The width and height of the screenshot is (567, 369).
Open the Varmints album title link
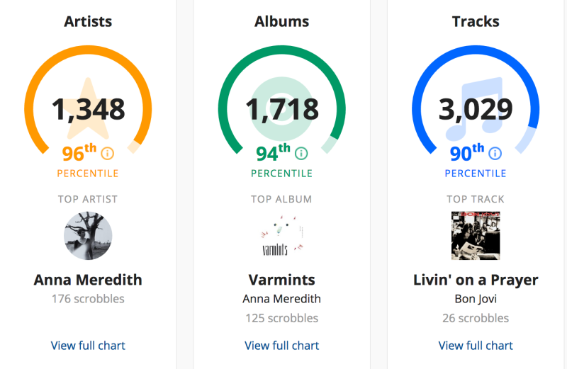click(x=281, y=280)
